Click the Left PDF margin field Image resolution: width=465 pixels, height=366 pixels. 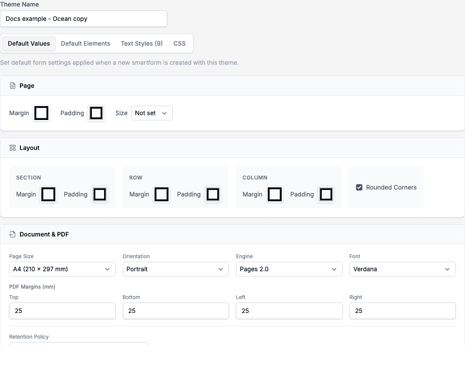pyautogui.click(x=289, y=311)
